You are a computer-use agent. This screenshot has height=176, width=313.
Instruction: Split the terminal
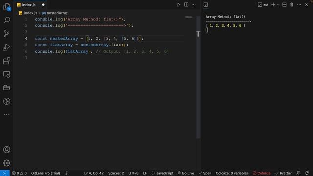point(284,5)
